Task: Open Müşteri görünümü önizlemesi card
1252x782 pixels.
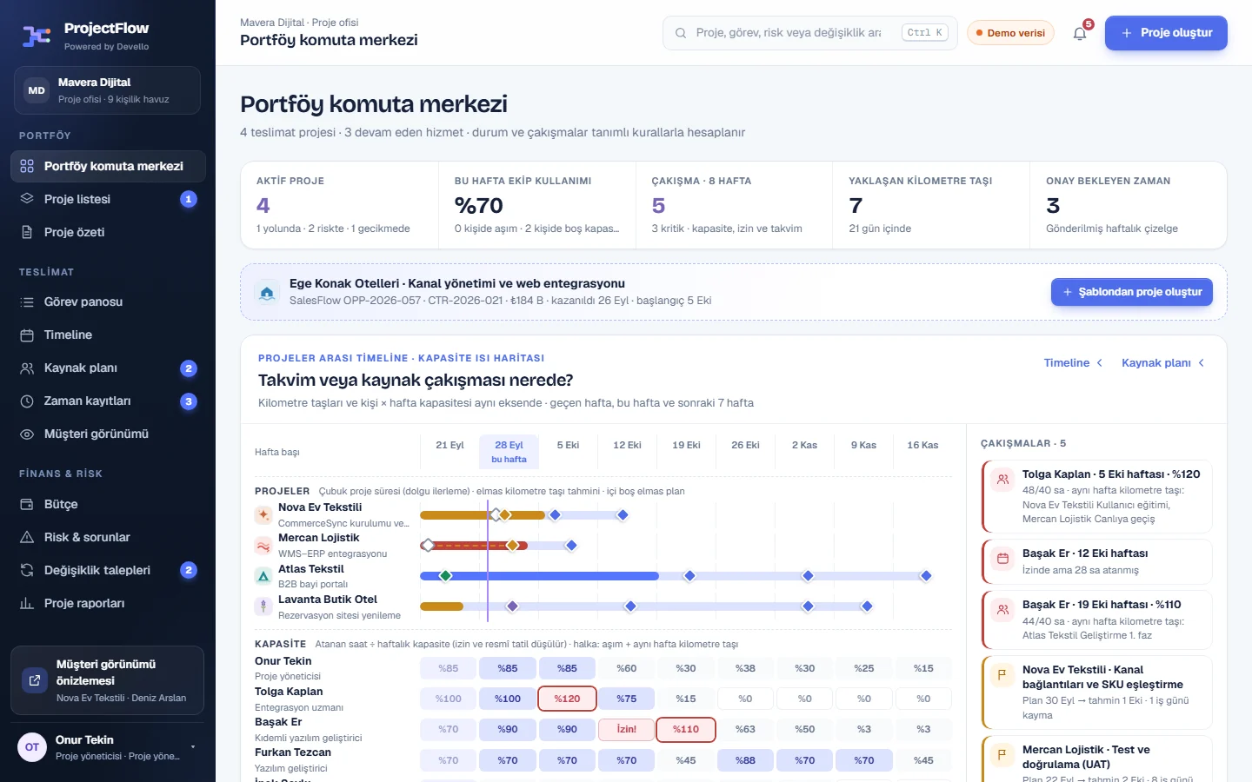Action: (x=107, y=680)
